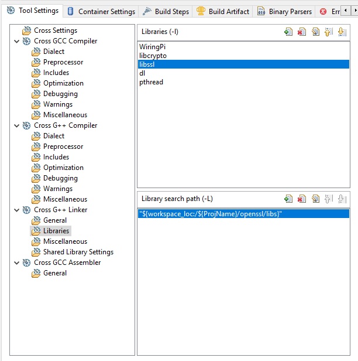Collapse the Cross G++ Compiler node
This screenshot has height=361, width=358.
pyautogui.click(x=16, y=125)
